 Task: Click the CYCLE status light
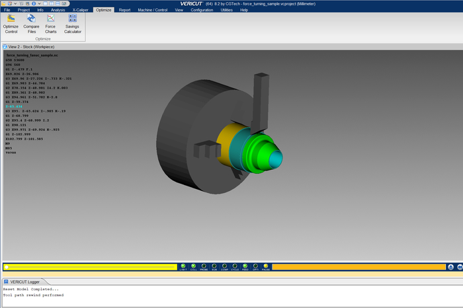(235, 267)
